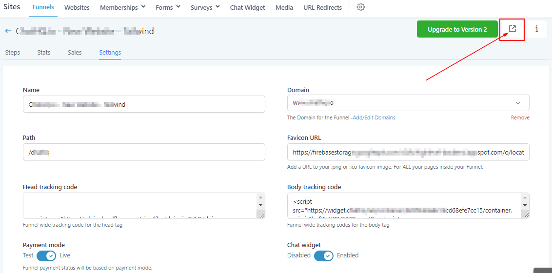Click the Add/Edit Domains link

(374, 117)
